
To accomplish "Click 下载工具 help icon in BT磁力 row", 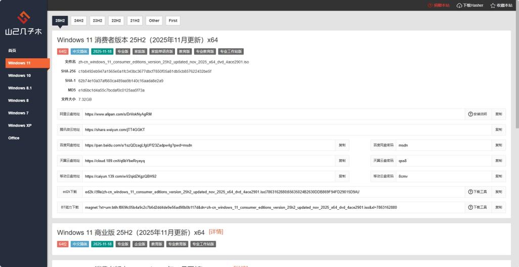I will tap(478, 207).
